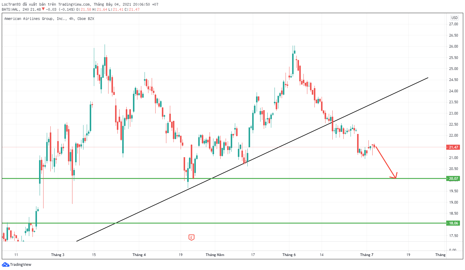
Task: Click the date label 11 on the axis
Action: (16, 255)
